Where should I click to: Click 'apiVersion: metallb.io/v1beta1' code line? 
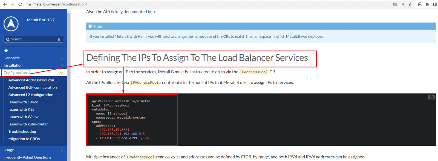[121, 101]
